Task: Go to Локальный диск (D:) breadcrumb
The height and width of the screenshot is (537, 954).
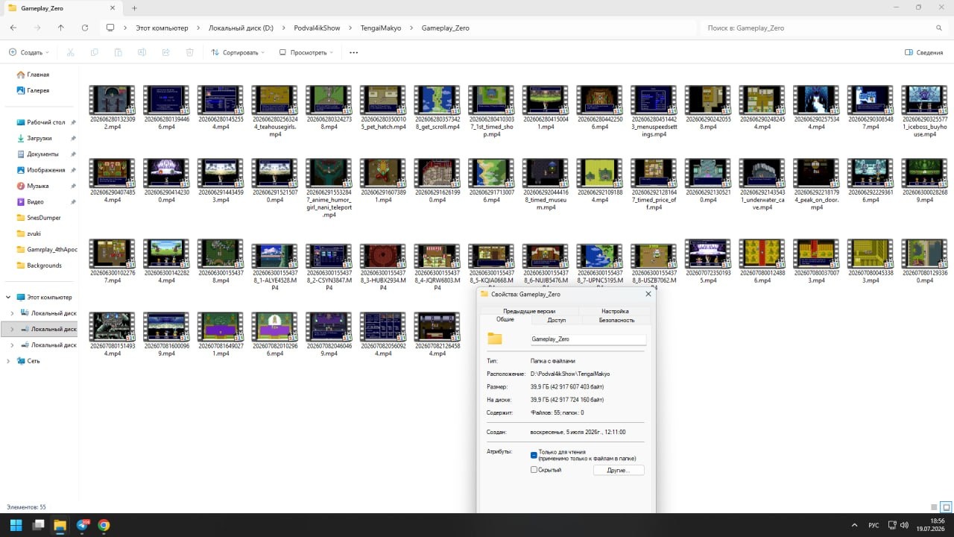Action: pos(241,28)
